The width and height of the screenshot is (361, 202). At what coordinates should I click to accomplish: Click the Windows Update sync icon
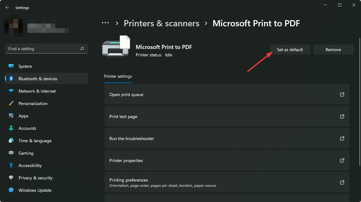[x=11, y=190]
